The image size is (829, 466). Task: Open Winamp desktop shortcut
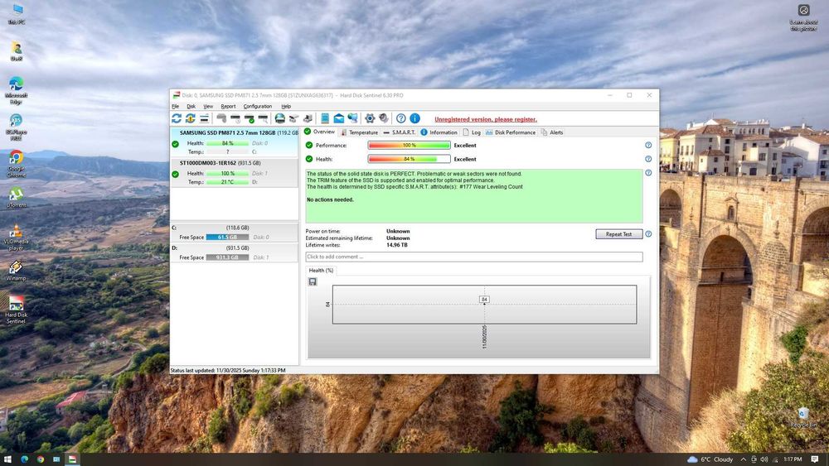click(x=17, y=270)
